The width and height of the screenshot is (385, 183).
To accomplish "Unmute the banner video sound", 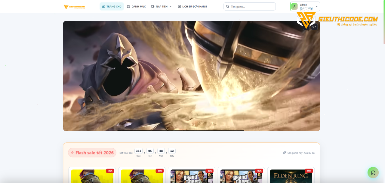I will (x=314, y=27).
